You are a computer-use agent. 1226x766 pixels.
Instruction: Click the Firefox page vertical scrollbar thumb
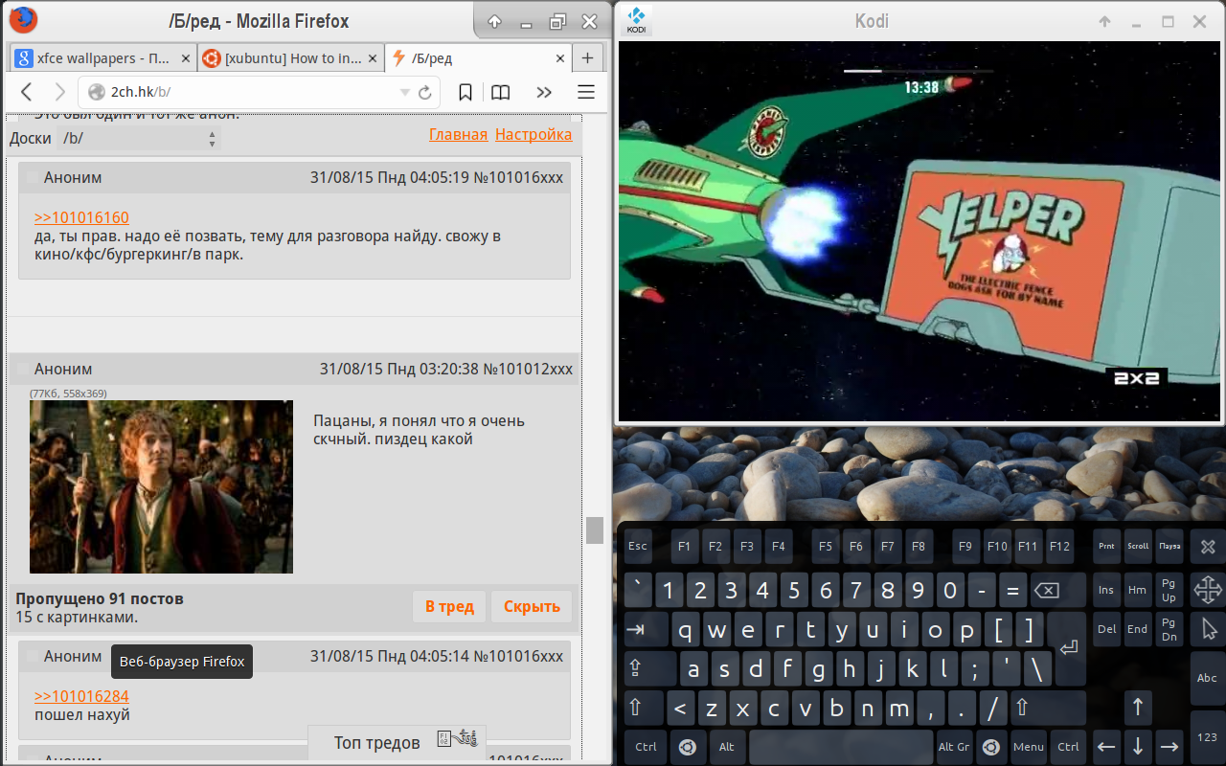click(x=595, y=529)
